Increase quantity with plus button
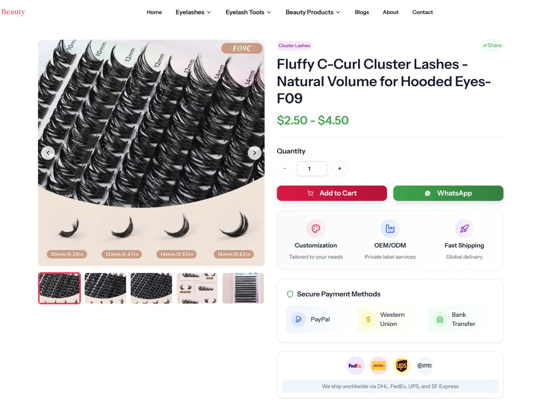This screenshot has height=406, width=542. (x=339, y=168)
